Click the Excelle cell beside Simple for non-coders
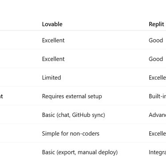This screenshot has width=166, height=162. coord(157,134)
